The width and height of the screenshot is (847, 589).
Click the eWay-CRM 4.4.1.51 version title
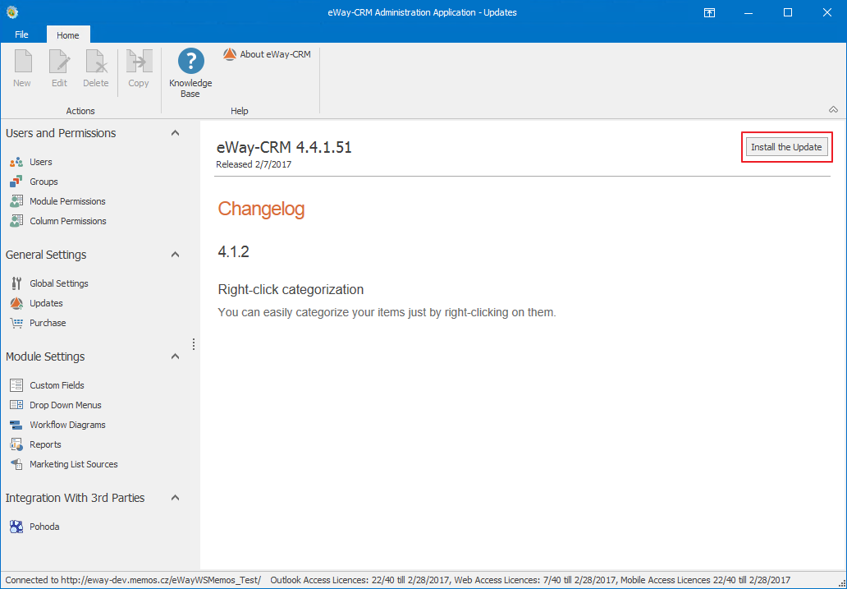point(284,147)
